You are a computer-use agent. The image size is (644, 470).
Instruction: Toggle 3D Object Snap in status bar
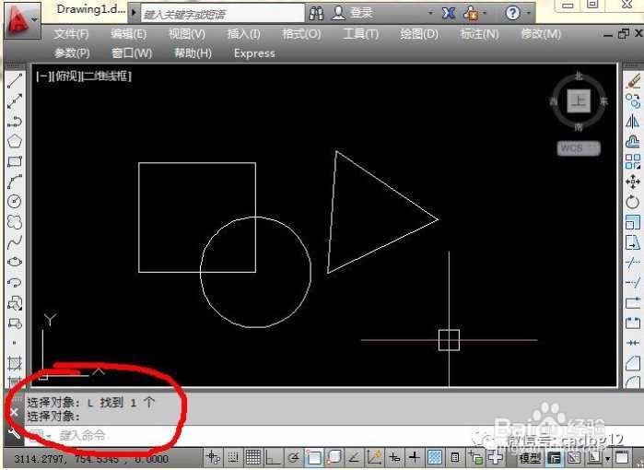pos(334,457)
